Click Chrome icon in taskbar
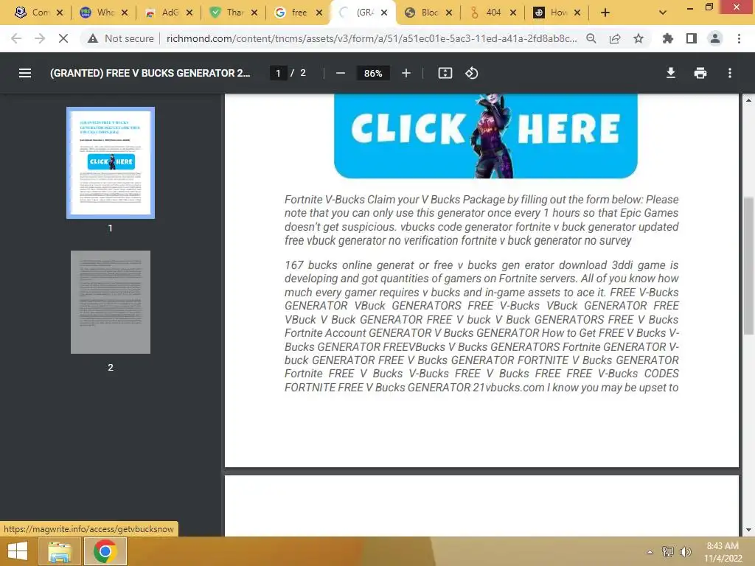Image resolution: width=755 pixels, height=566 pixels. [105, 551]
